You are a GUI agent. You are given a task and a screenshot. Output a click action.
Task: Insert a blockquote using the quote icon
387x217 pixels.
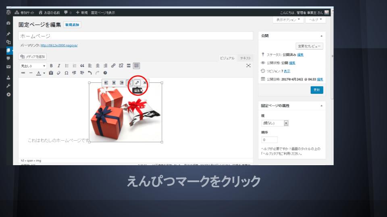[82, 66]
